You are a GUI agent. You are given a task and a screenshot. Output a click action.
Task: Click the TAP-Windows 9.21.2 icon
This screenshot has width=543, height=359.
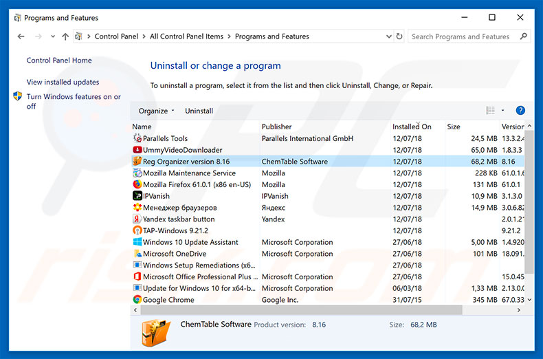tap(137, 230)
